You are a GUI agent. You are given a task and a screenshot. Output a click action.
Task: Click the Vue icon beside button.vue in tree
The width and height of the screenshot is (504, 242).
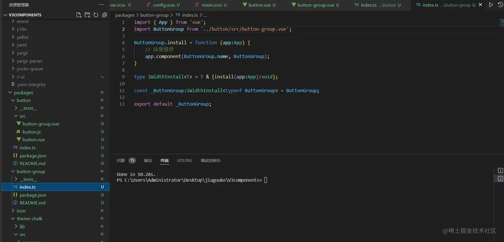coord(19,140)
